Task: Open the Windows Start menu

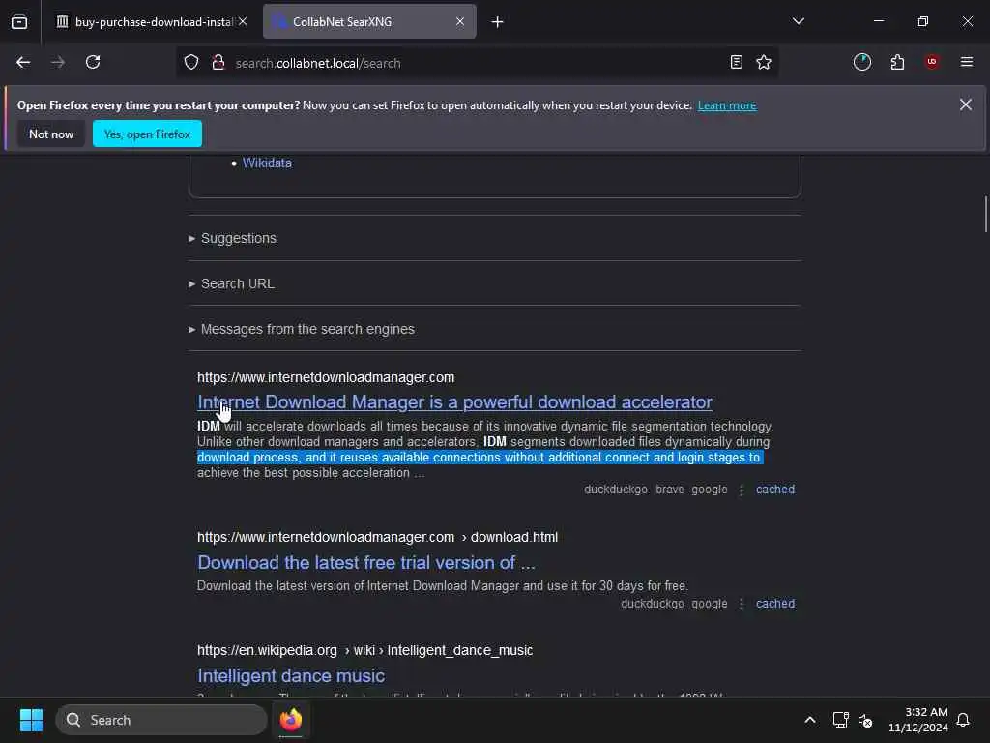Action: pyautogui.click(x=31, y=720)
